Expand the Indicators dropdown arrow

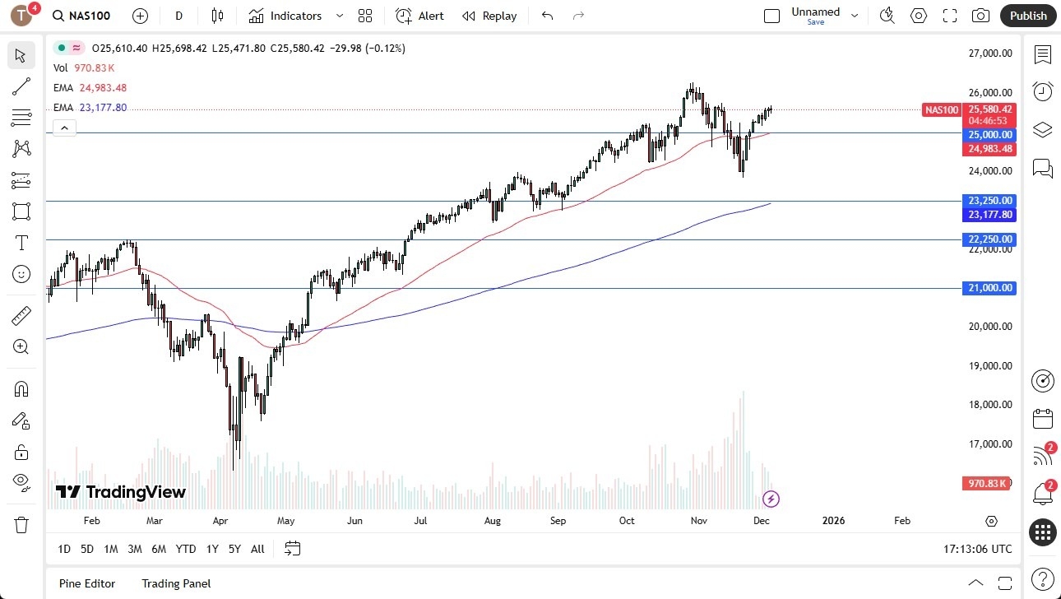click(x=338, y=16)
